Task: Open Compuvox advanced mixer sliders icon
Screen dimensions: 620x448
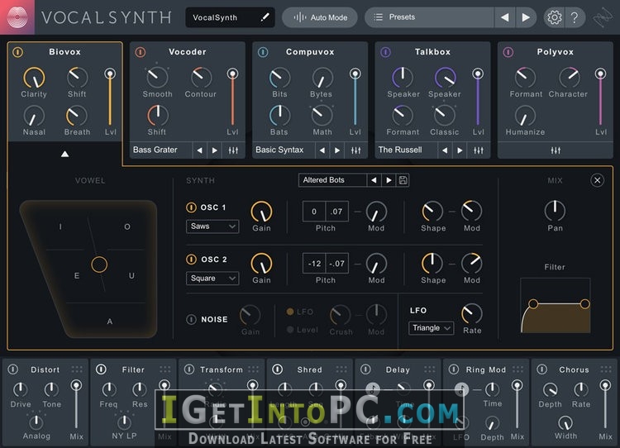Action: tap(355, 150)
